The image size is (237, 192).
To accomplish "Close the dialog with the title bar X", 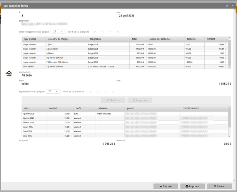I will click(x=232, y=6).
